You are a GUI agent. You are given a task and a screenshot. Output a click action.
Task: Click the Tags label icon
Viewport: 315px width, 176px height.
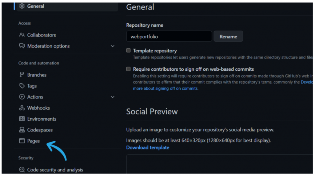22,86
